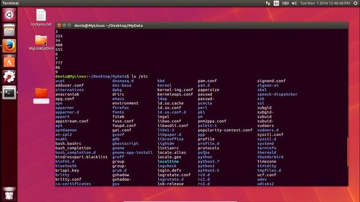Click 'lsb-release' file name
This screenshot has width=360, height=202.
pos(170,183)
